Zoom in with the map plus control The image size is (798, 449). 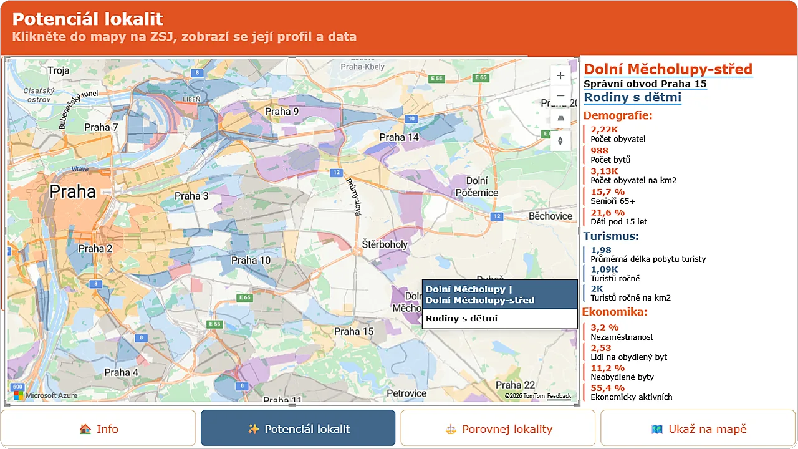(x=560, y=75)
